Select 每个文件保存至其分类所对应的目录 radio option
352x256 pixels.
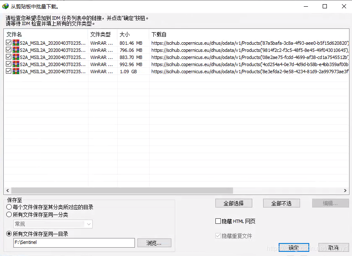click(x=9, y=207)
